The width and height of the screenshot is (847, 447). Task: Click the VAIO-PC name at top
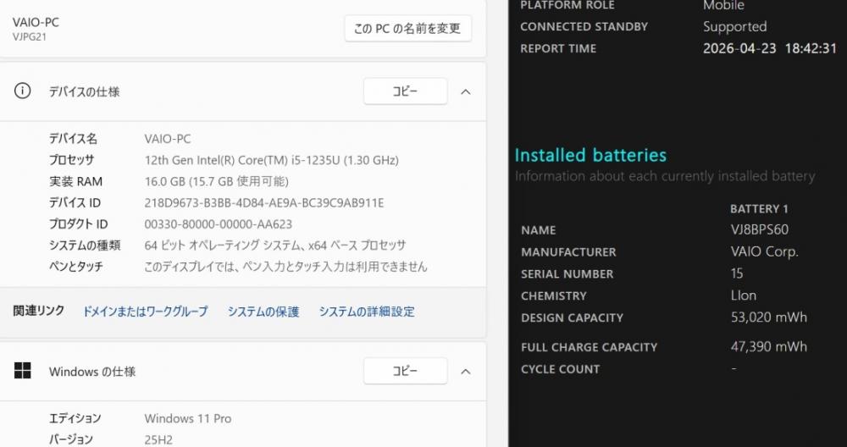pos(36,22)
